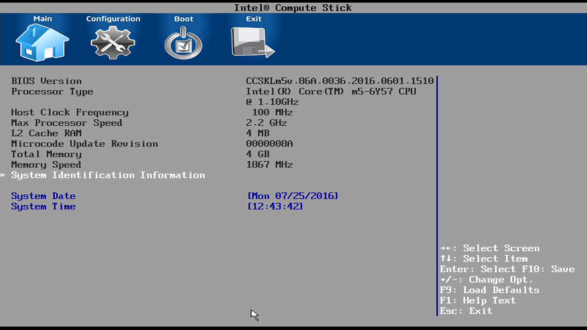Click the F1 Help Text hint
The image size is (587, 330).
(x=477, y=301)
